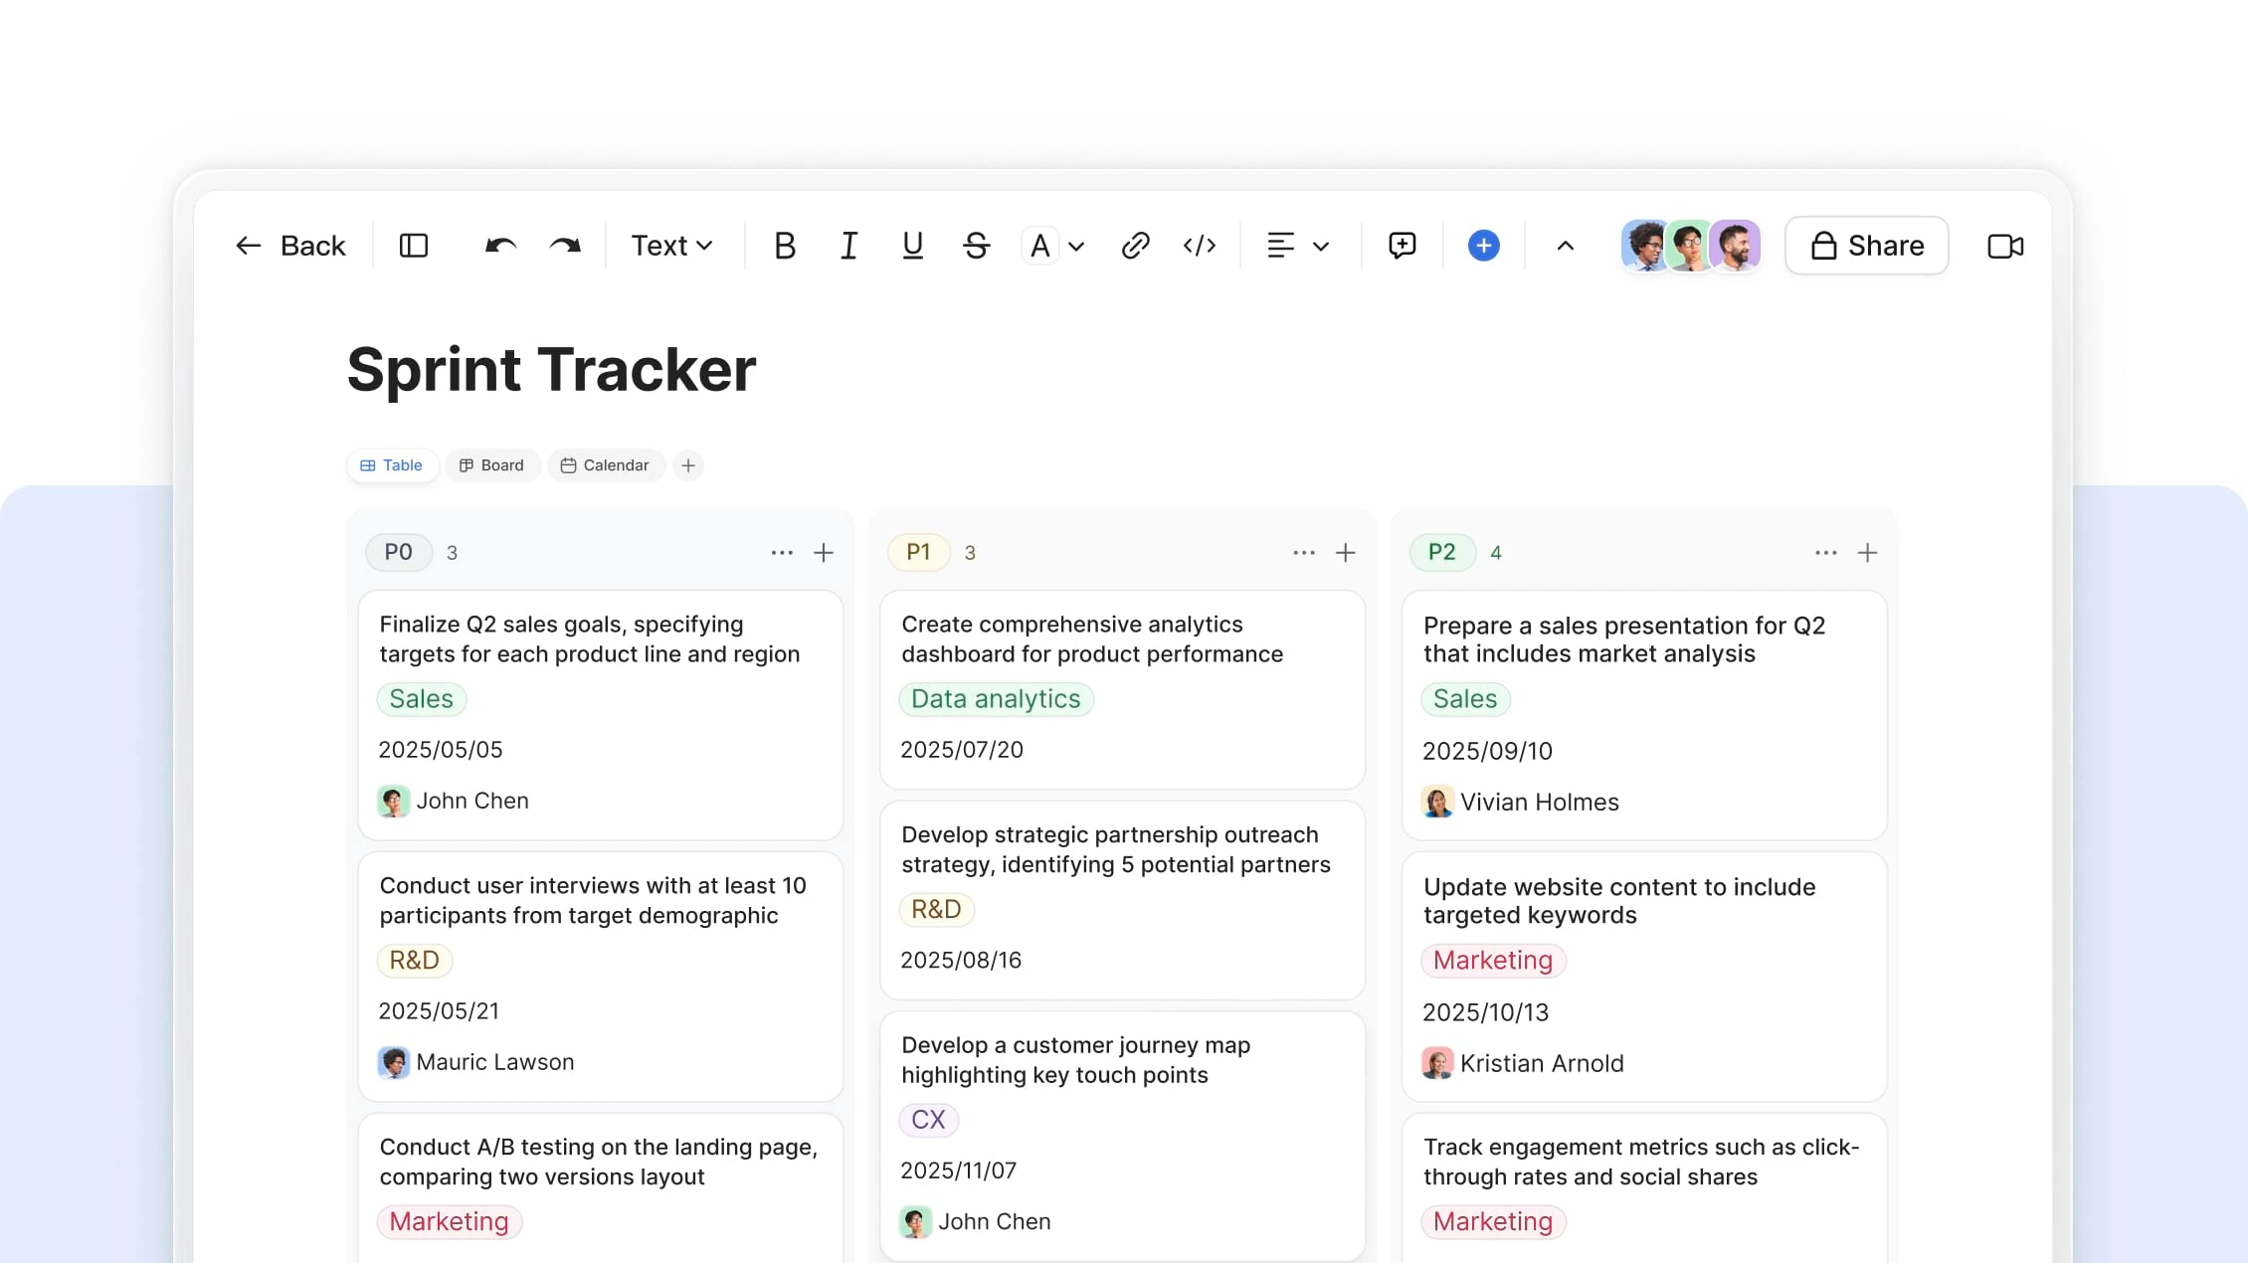Insert a link with the link icon

(1135, 246)
